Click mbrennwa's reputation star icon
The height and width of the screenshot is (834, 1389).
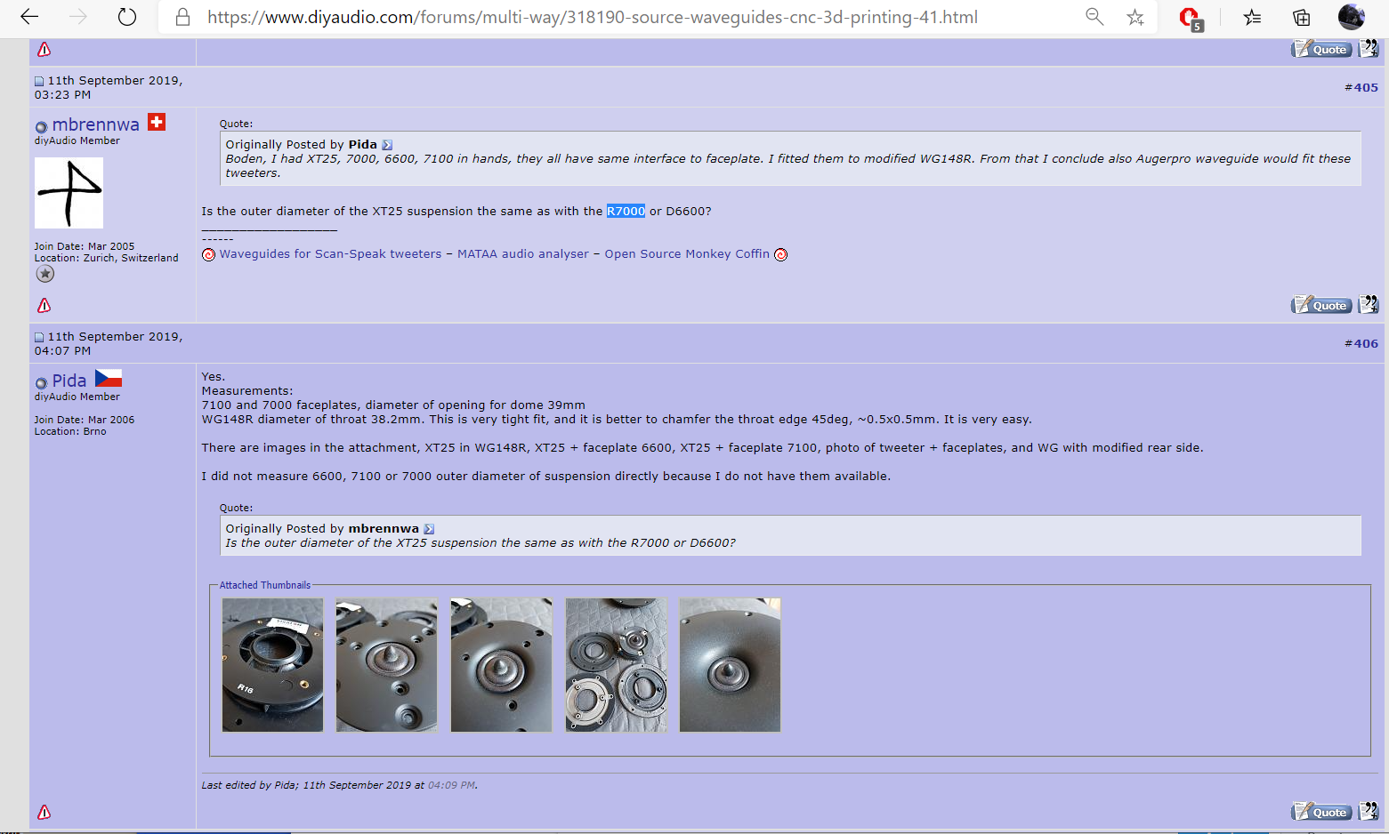point(44,274)
